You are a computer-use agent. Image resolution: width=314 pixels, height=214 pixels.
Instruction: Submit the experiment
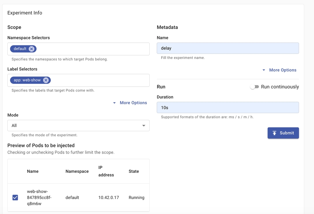point(283,133)
